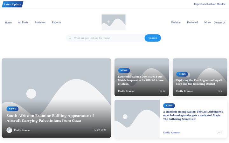Screen dimensions: 229x143
Task: Open the Fashion category
Action: pos(176,22)
